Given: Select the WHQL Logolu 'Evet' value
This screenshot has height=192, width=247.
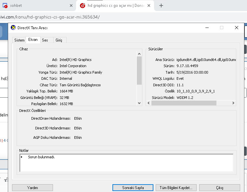Looking at the screenshot, I should point(180,78).
